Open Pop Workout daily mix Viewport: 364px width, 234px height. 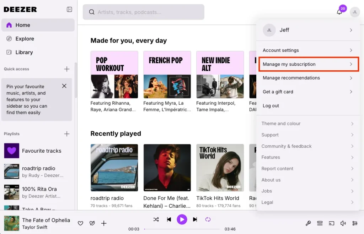(x=114, y=75)
